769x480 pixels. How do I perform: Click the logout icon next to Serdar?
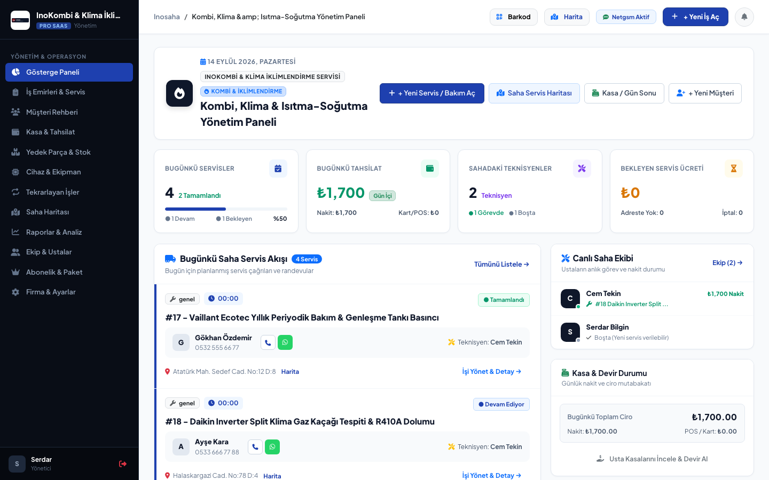click(x=123, y=464)
